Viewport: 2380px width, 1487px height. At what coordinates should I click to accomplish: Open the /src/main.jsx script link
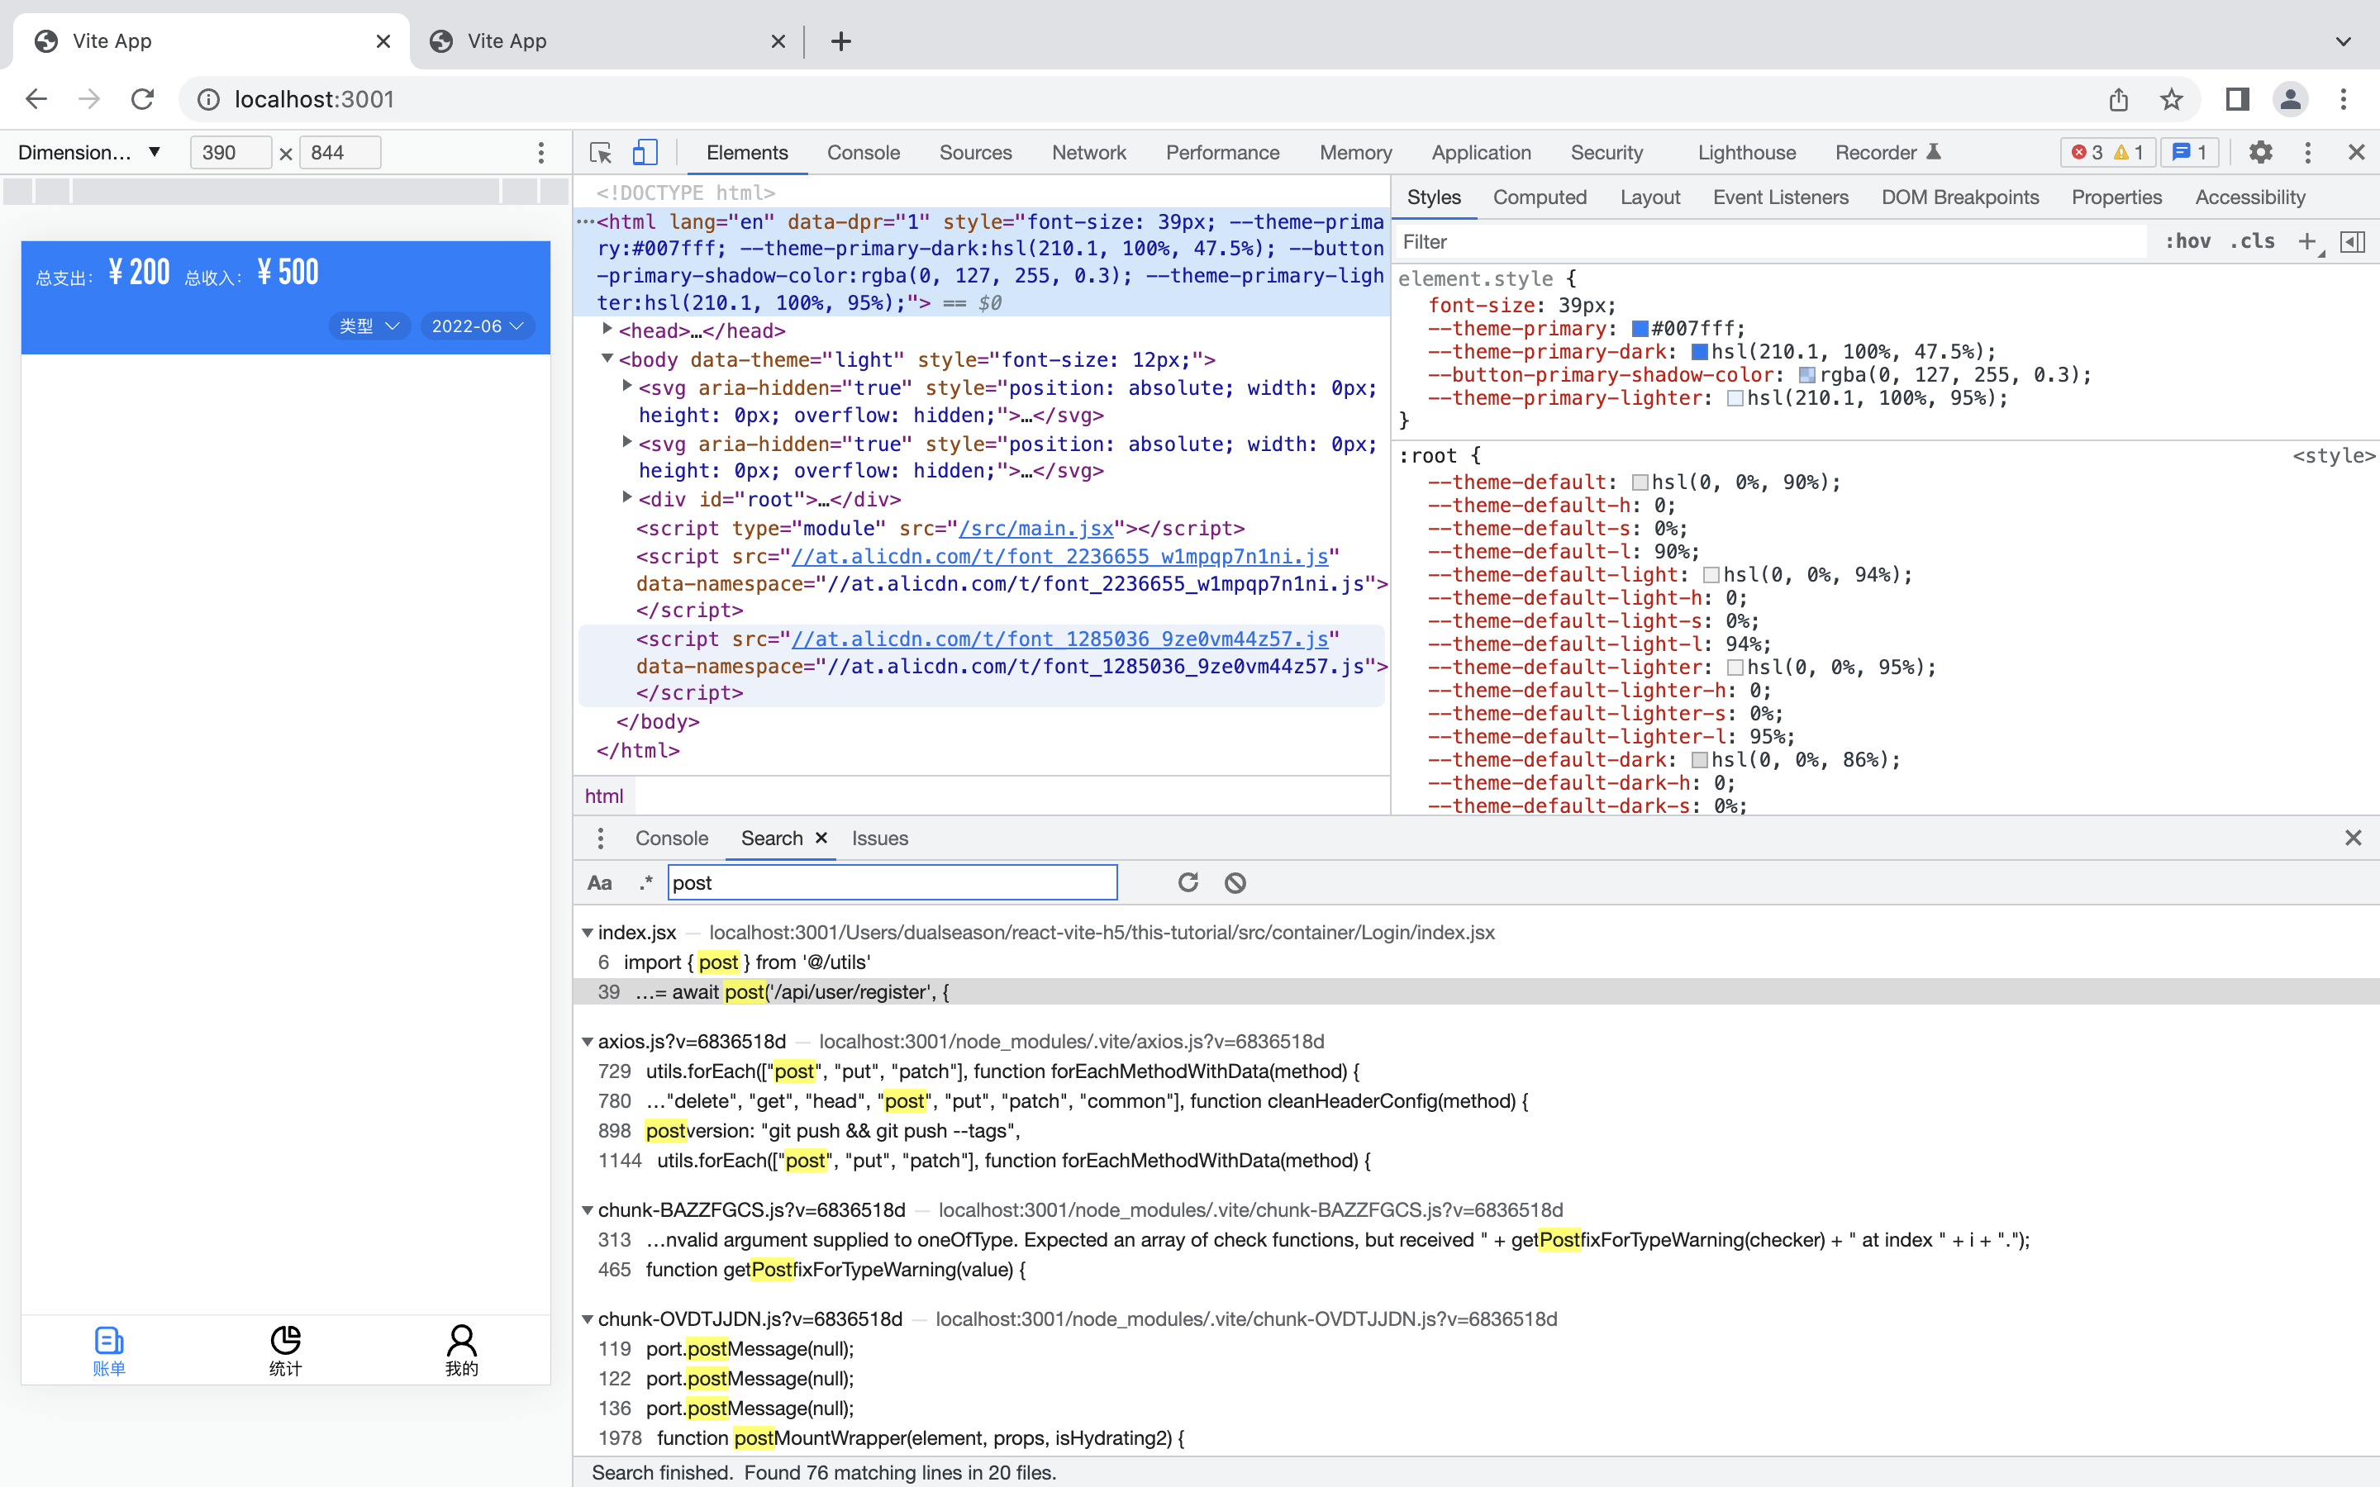tap(1036, 528)
